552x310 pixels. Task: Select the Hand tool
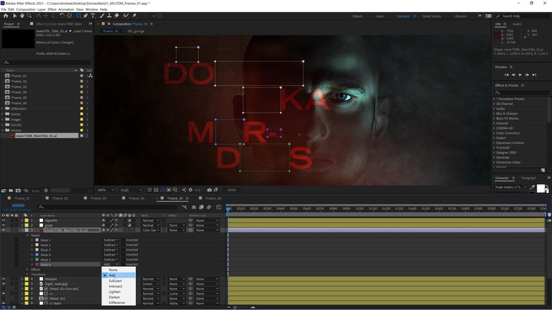22,16
